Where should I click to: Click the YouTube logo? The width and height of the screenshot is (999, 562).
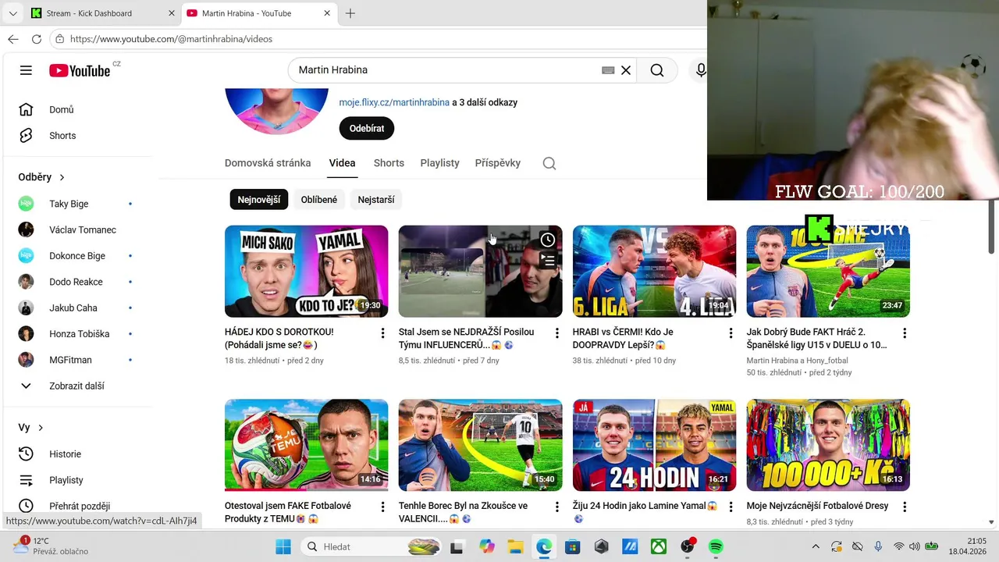80,70
